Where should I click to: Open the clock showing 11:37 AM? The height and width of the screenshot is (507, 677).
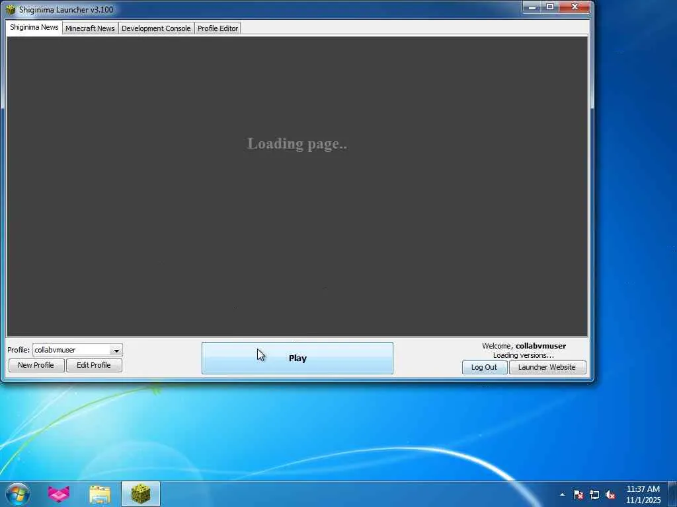click(643, 494)
